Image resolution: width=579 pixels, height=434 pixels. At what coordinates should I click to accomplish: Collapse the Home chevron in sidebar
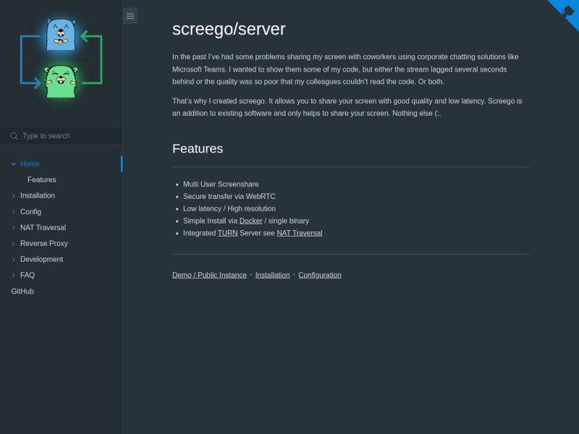point(13,164)
